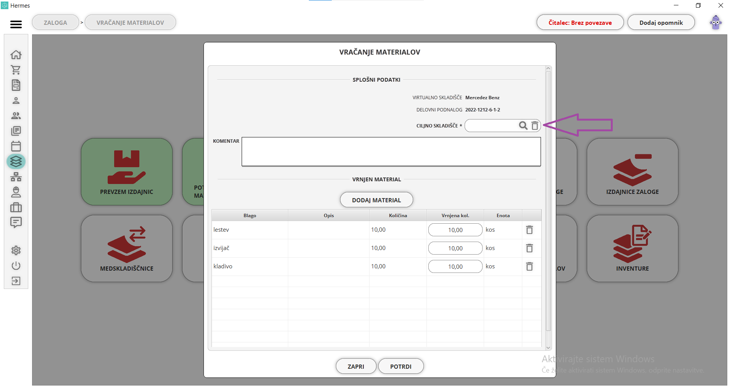The height and width of the screenshot is (392, 733).
Task: Click into the Komentar text area
Action: pos(391,152)
